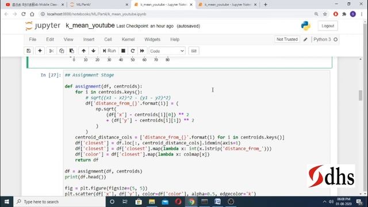Screen dimensions: 368x207
Task: Open the Cell menu
Action: click(108, 40)
